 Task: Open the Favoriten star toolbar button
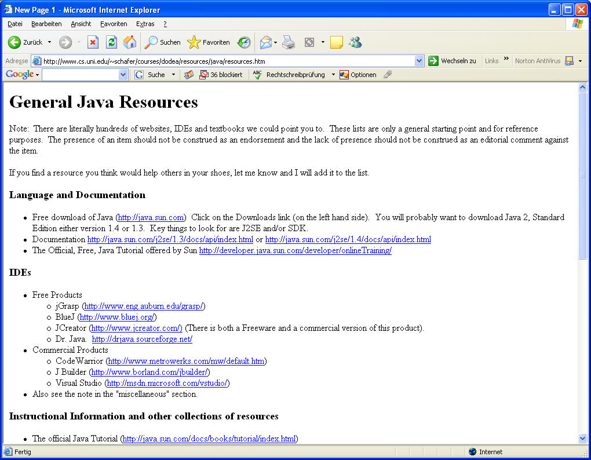(209, 42)
